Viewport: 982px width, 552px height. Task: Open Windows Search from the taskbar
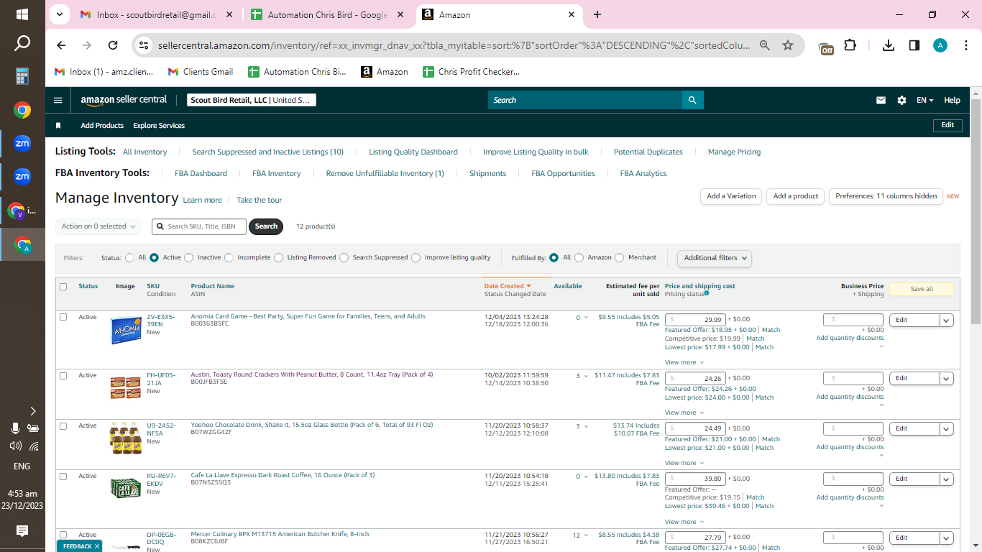pyautogui.click(x=22, y=44)
